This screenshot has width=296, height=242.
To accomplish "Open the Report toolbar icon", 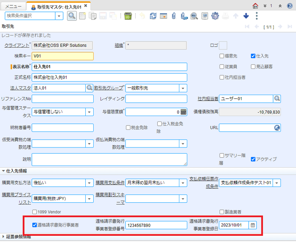I will (205, 16).
